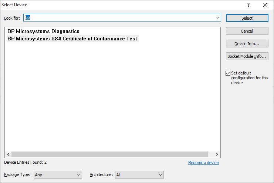
Task: Cancel the Select Device dialog
Action: (x=247, y=31)
